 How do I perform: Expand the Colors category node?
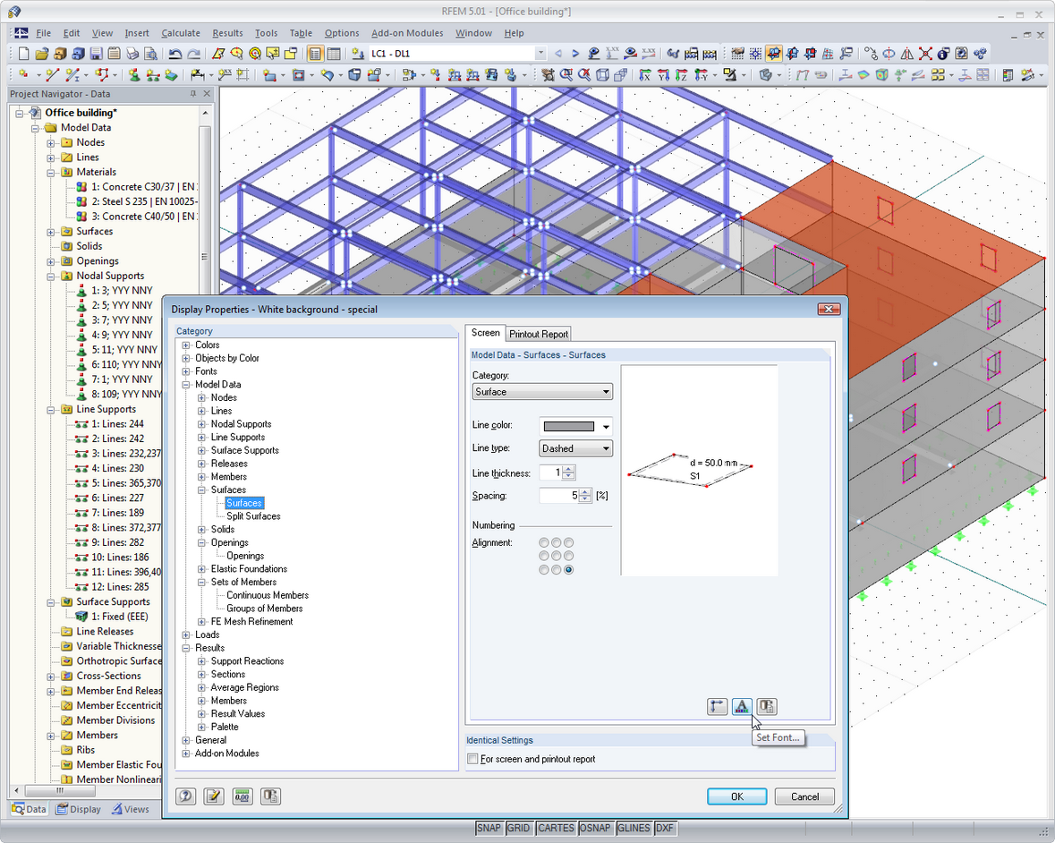coord(186,345)
